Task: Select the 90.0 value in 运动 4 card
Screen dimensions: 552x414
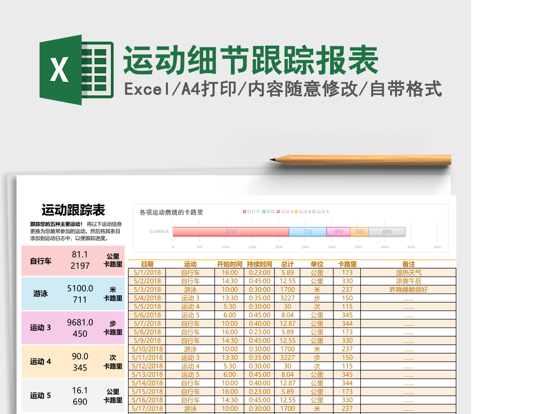Action: tap(80, 356)
